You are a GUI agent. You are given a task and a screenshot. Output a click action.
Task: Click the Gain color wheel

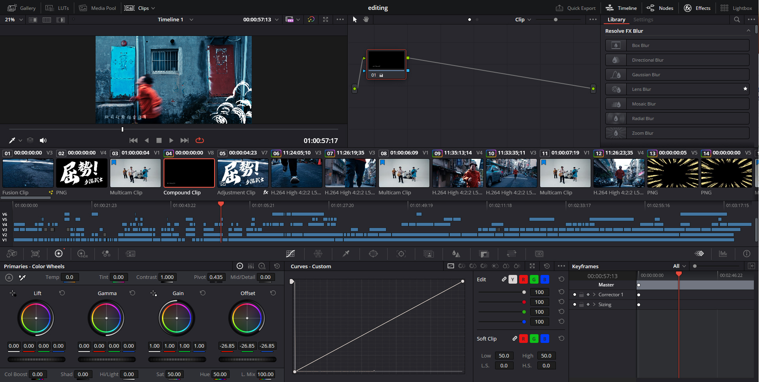coord(177,318)
